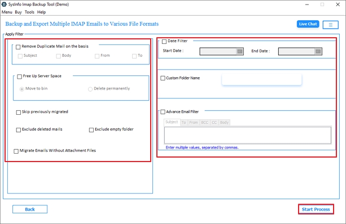The width and height of the screenshot is (346, 224).
Task: Enable the Custom Folder Name checkbox
Action: 163,78
